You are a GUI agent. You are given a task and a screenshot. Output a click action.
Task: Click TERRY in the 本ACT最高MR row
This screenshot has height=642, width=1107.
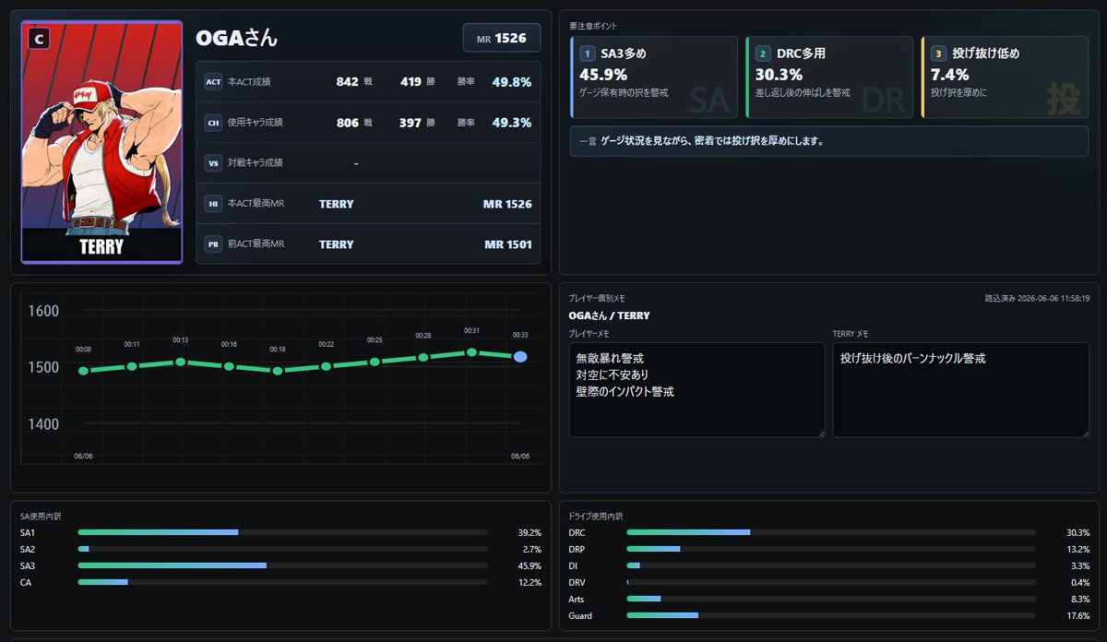click(x=336, y=204)
